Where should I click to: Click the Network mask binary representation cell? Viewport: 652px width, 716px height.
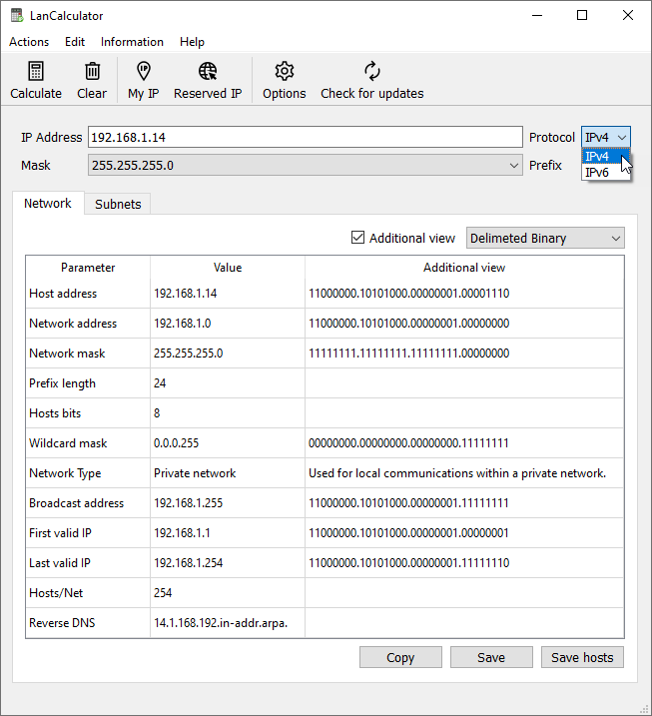(464, 354)
